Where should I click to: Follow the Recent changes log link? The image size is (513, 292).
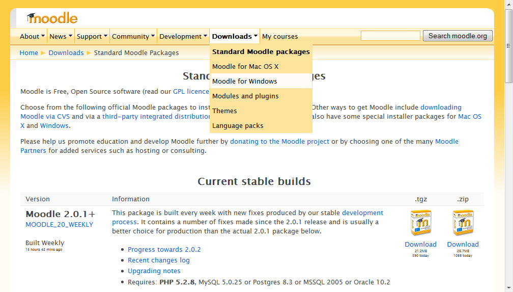point(159,260)
